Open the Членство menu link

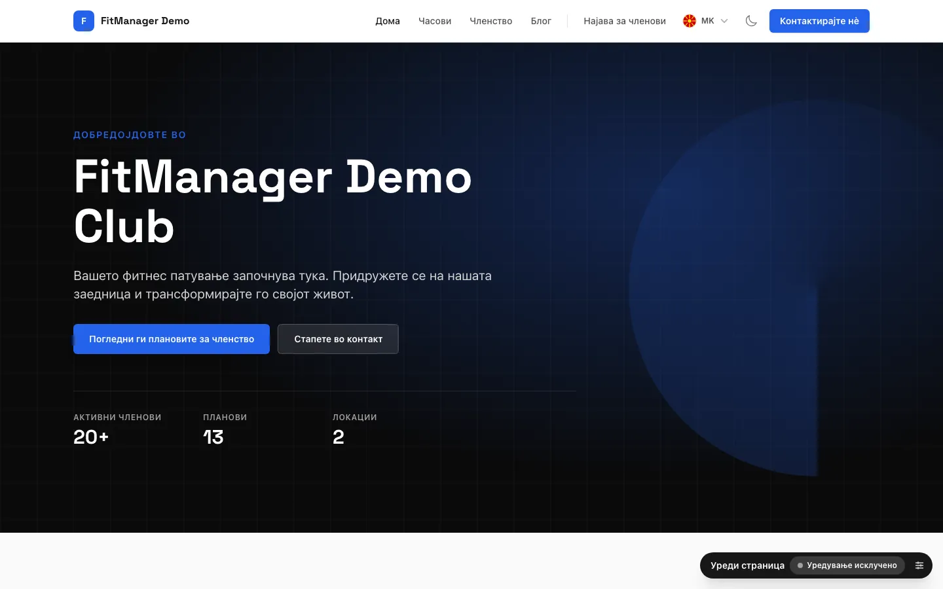[x=491, y=21]
